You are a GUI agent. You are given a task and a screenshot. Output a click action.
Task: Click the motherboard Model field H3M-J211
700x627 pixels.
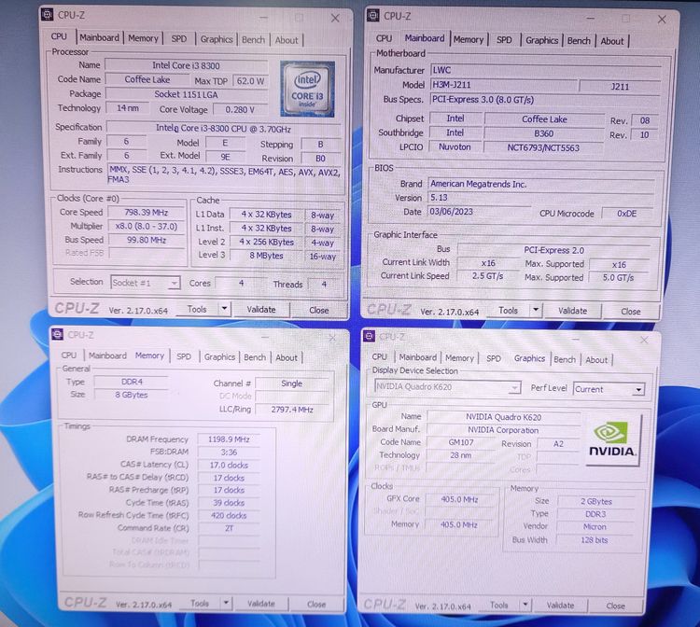504,85
